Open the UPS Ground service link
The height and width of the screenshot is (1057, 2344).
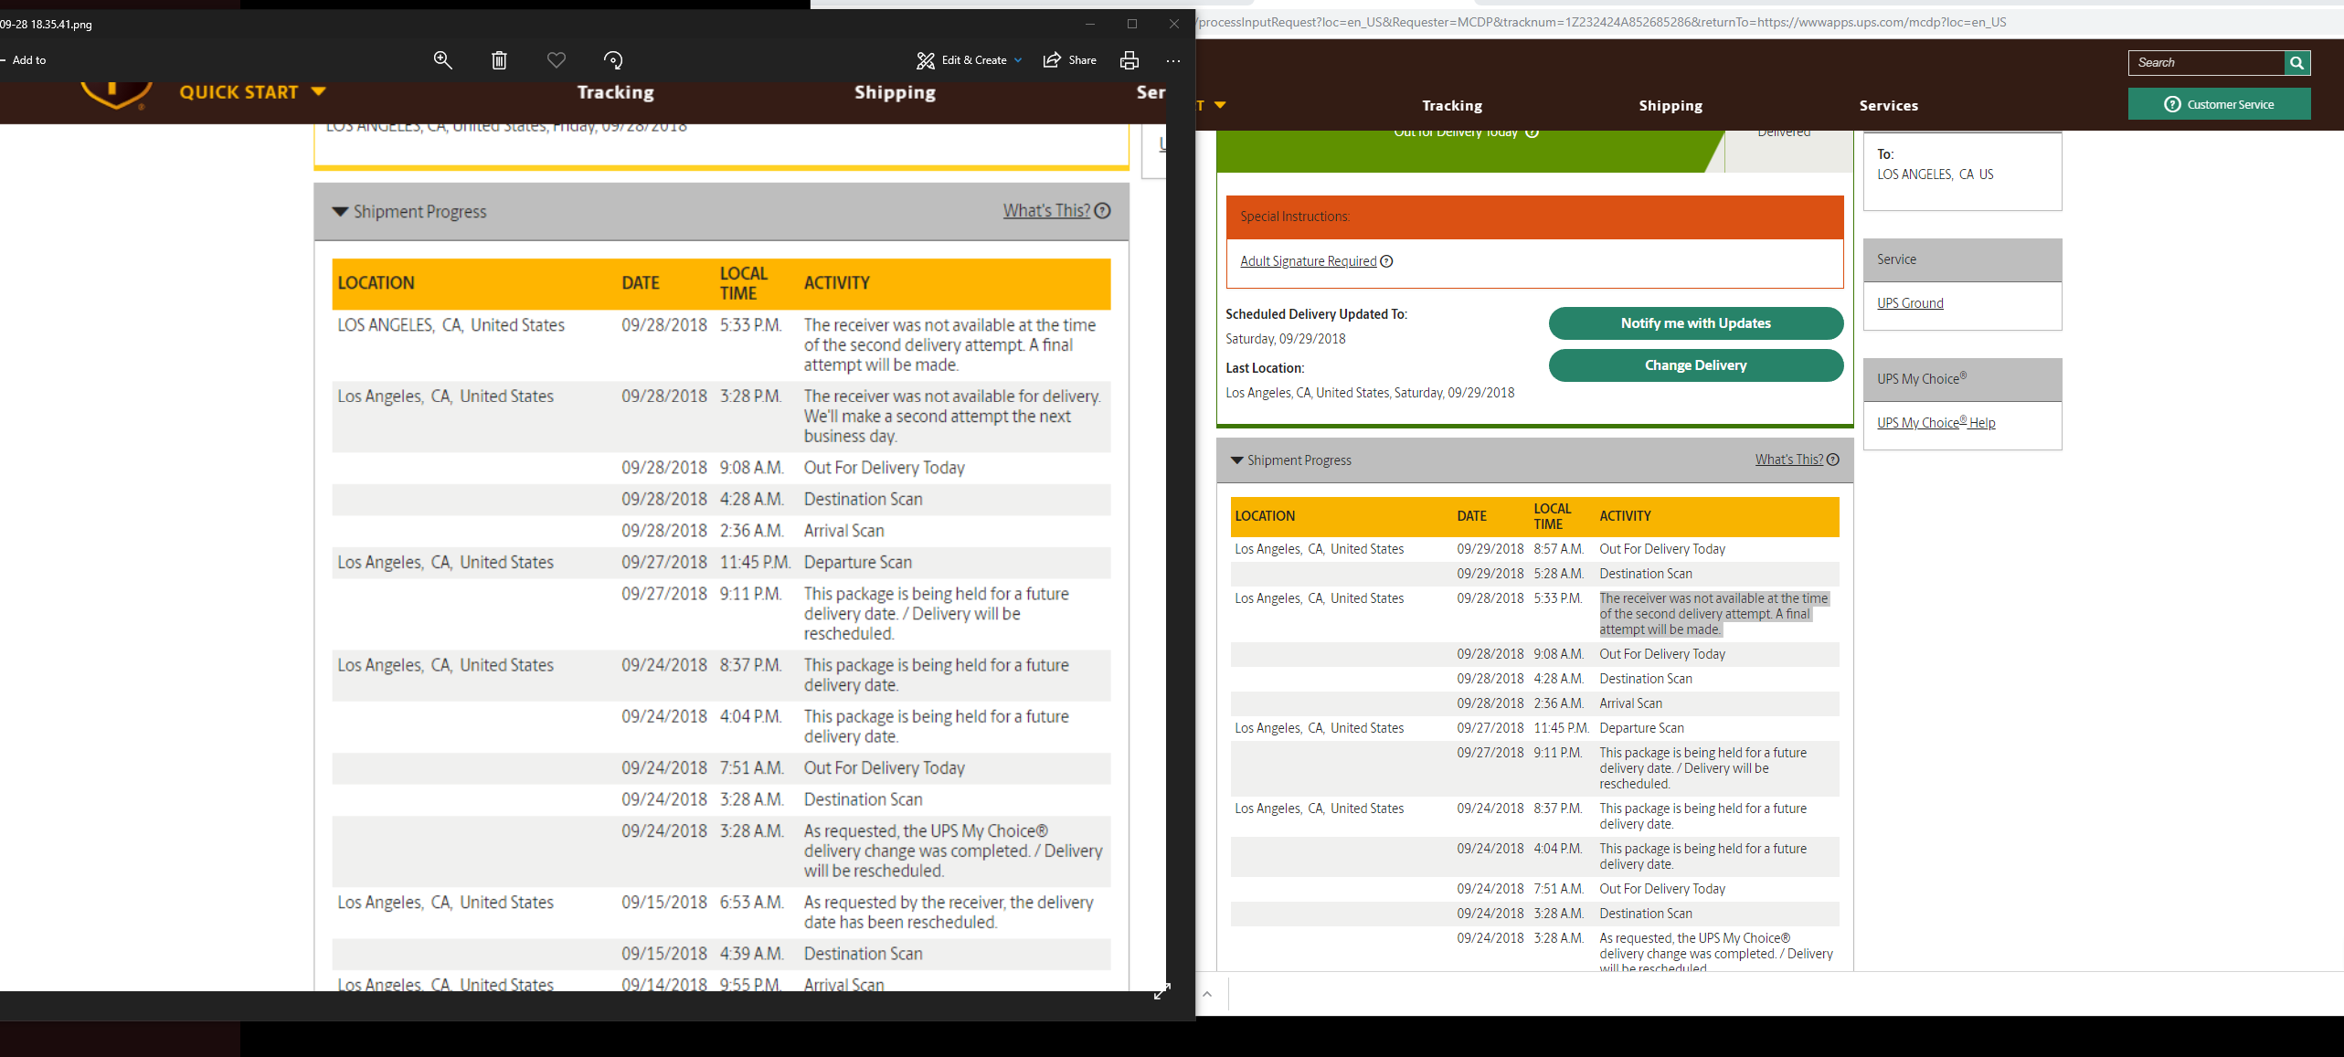click(1910, 303)
